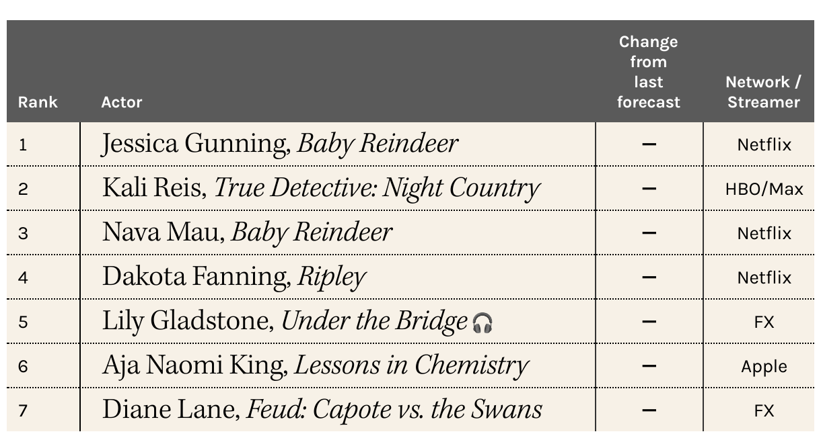Click Netflix cell in Jessica Gunning row
The height and width of the screenshot is (438, 821).
[x=764, y=145]
